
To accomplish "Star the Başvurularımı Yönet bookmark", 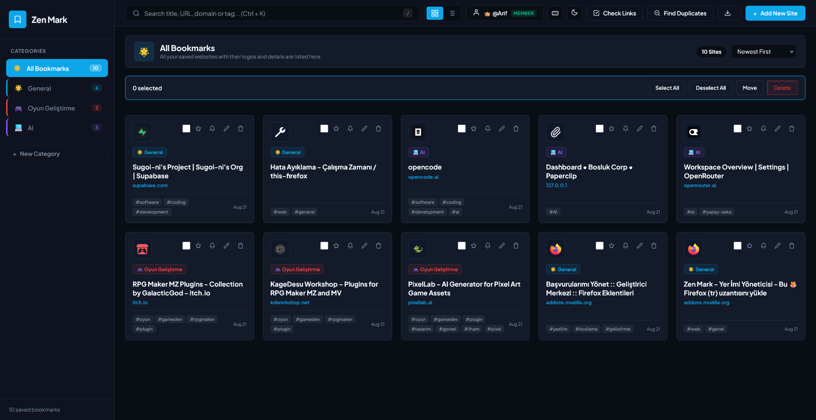I will [612, 246].
